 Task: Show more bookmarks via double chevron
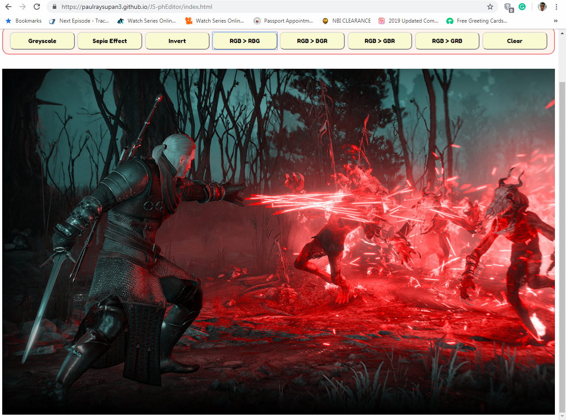[x=556, y=21]
